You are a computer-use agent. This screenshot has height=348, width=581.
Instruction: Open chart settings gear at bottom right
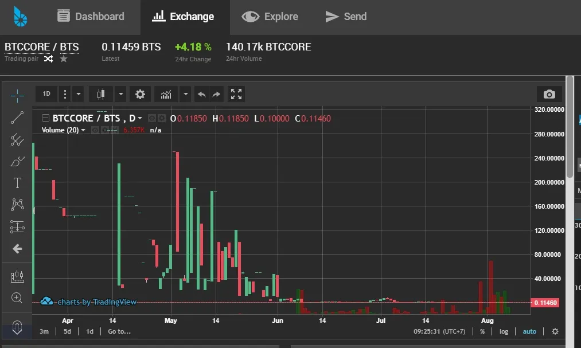click(555, 331)
